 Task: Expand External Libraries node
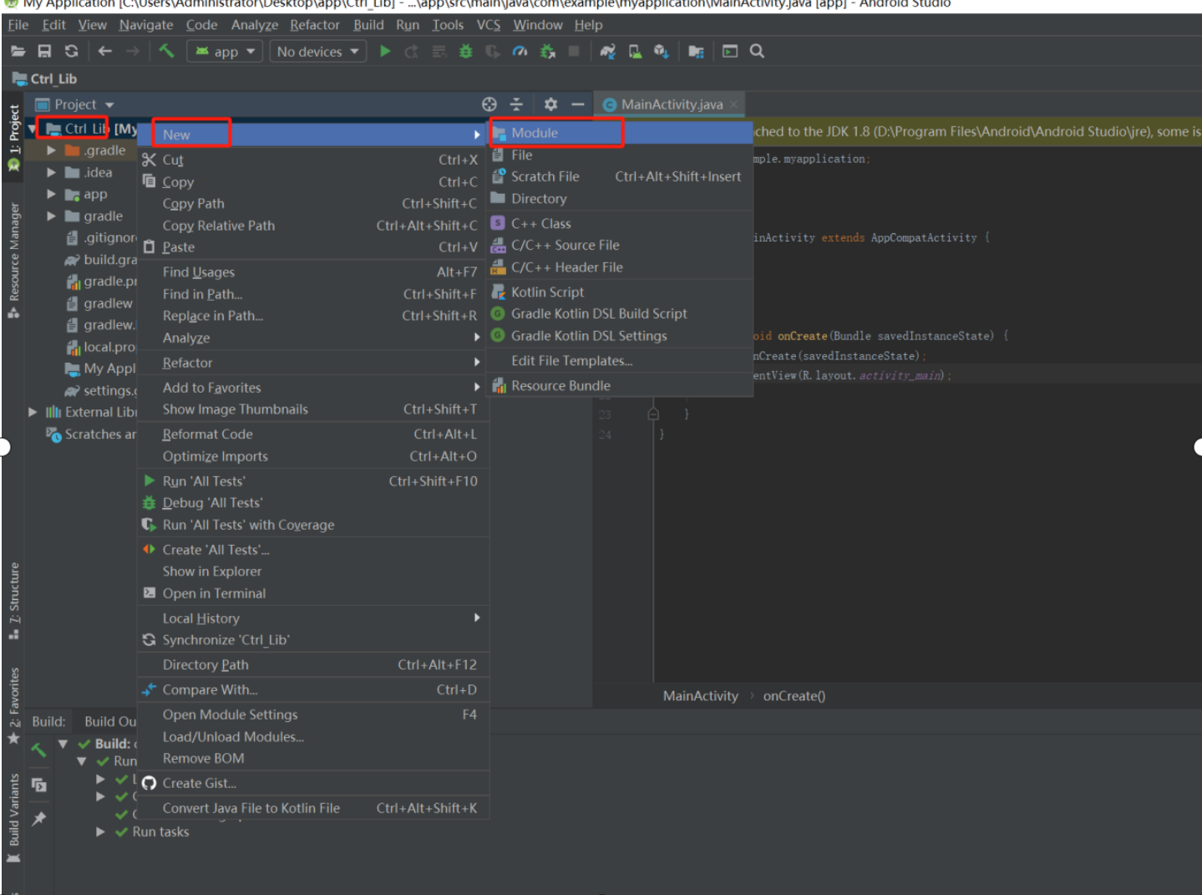coord(33,412)
